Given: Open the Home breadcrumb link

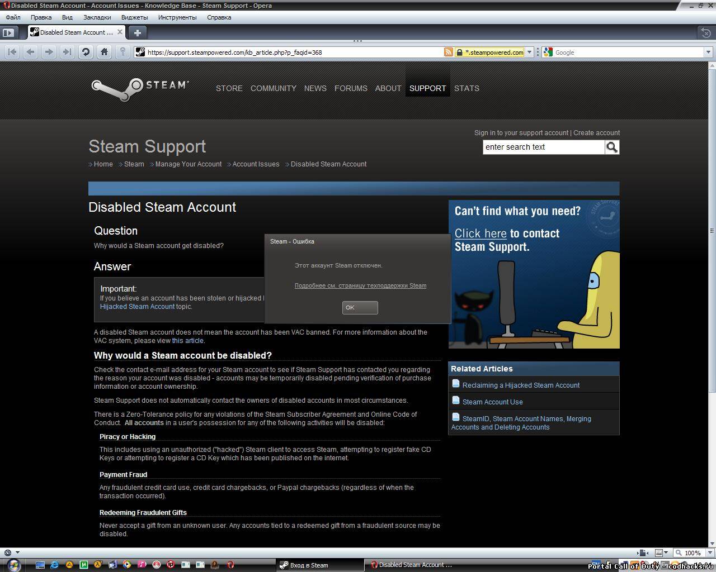Looking at the screenshot, I should coord(103,164).
